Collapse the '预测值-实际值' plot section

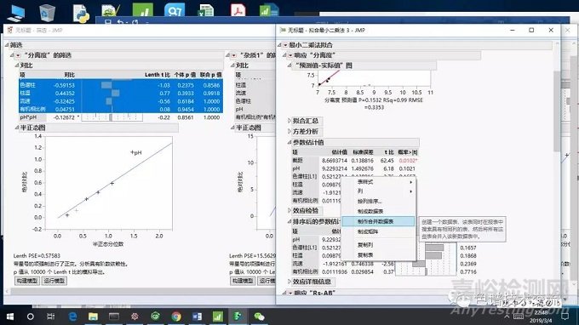[x=289, y=66]
